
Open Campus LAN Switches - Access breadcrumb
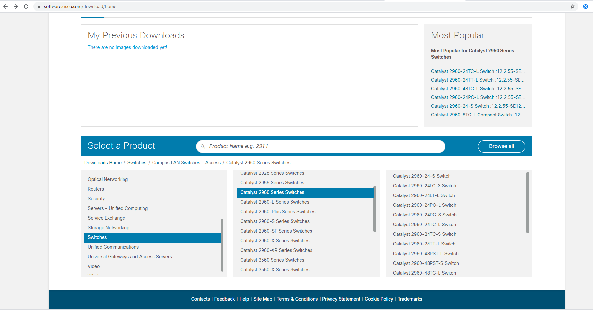(186, 163)
